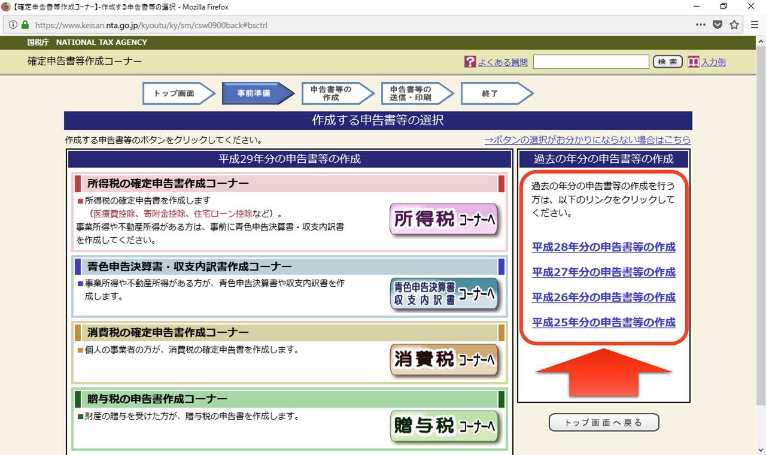
Task: Click 消費税の確定申告書作成コーナー heading
Action: [x=168, y=333]
